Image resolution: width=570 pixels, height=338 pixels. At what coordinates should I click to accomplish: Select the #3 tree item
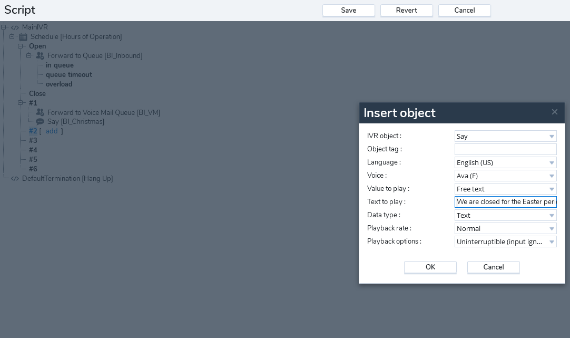[x=33, y=141]
